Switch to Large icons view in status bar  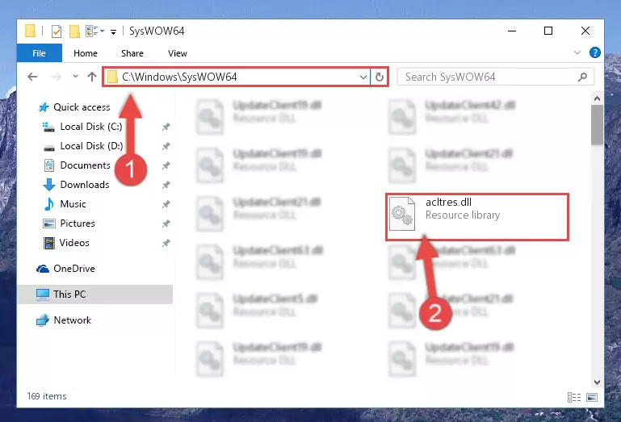point(592,397)
